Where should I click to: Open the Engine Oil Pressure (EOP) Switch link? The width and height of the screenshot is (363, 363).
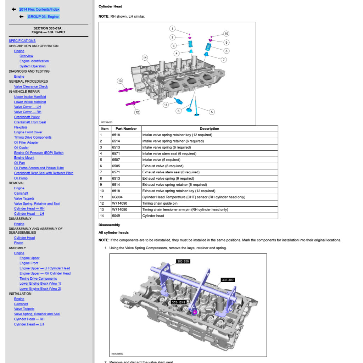[x=39, y=153]
